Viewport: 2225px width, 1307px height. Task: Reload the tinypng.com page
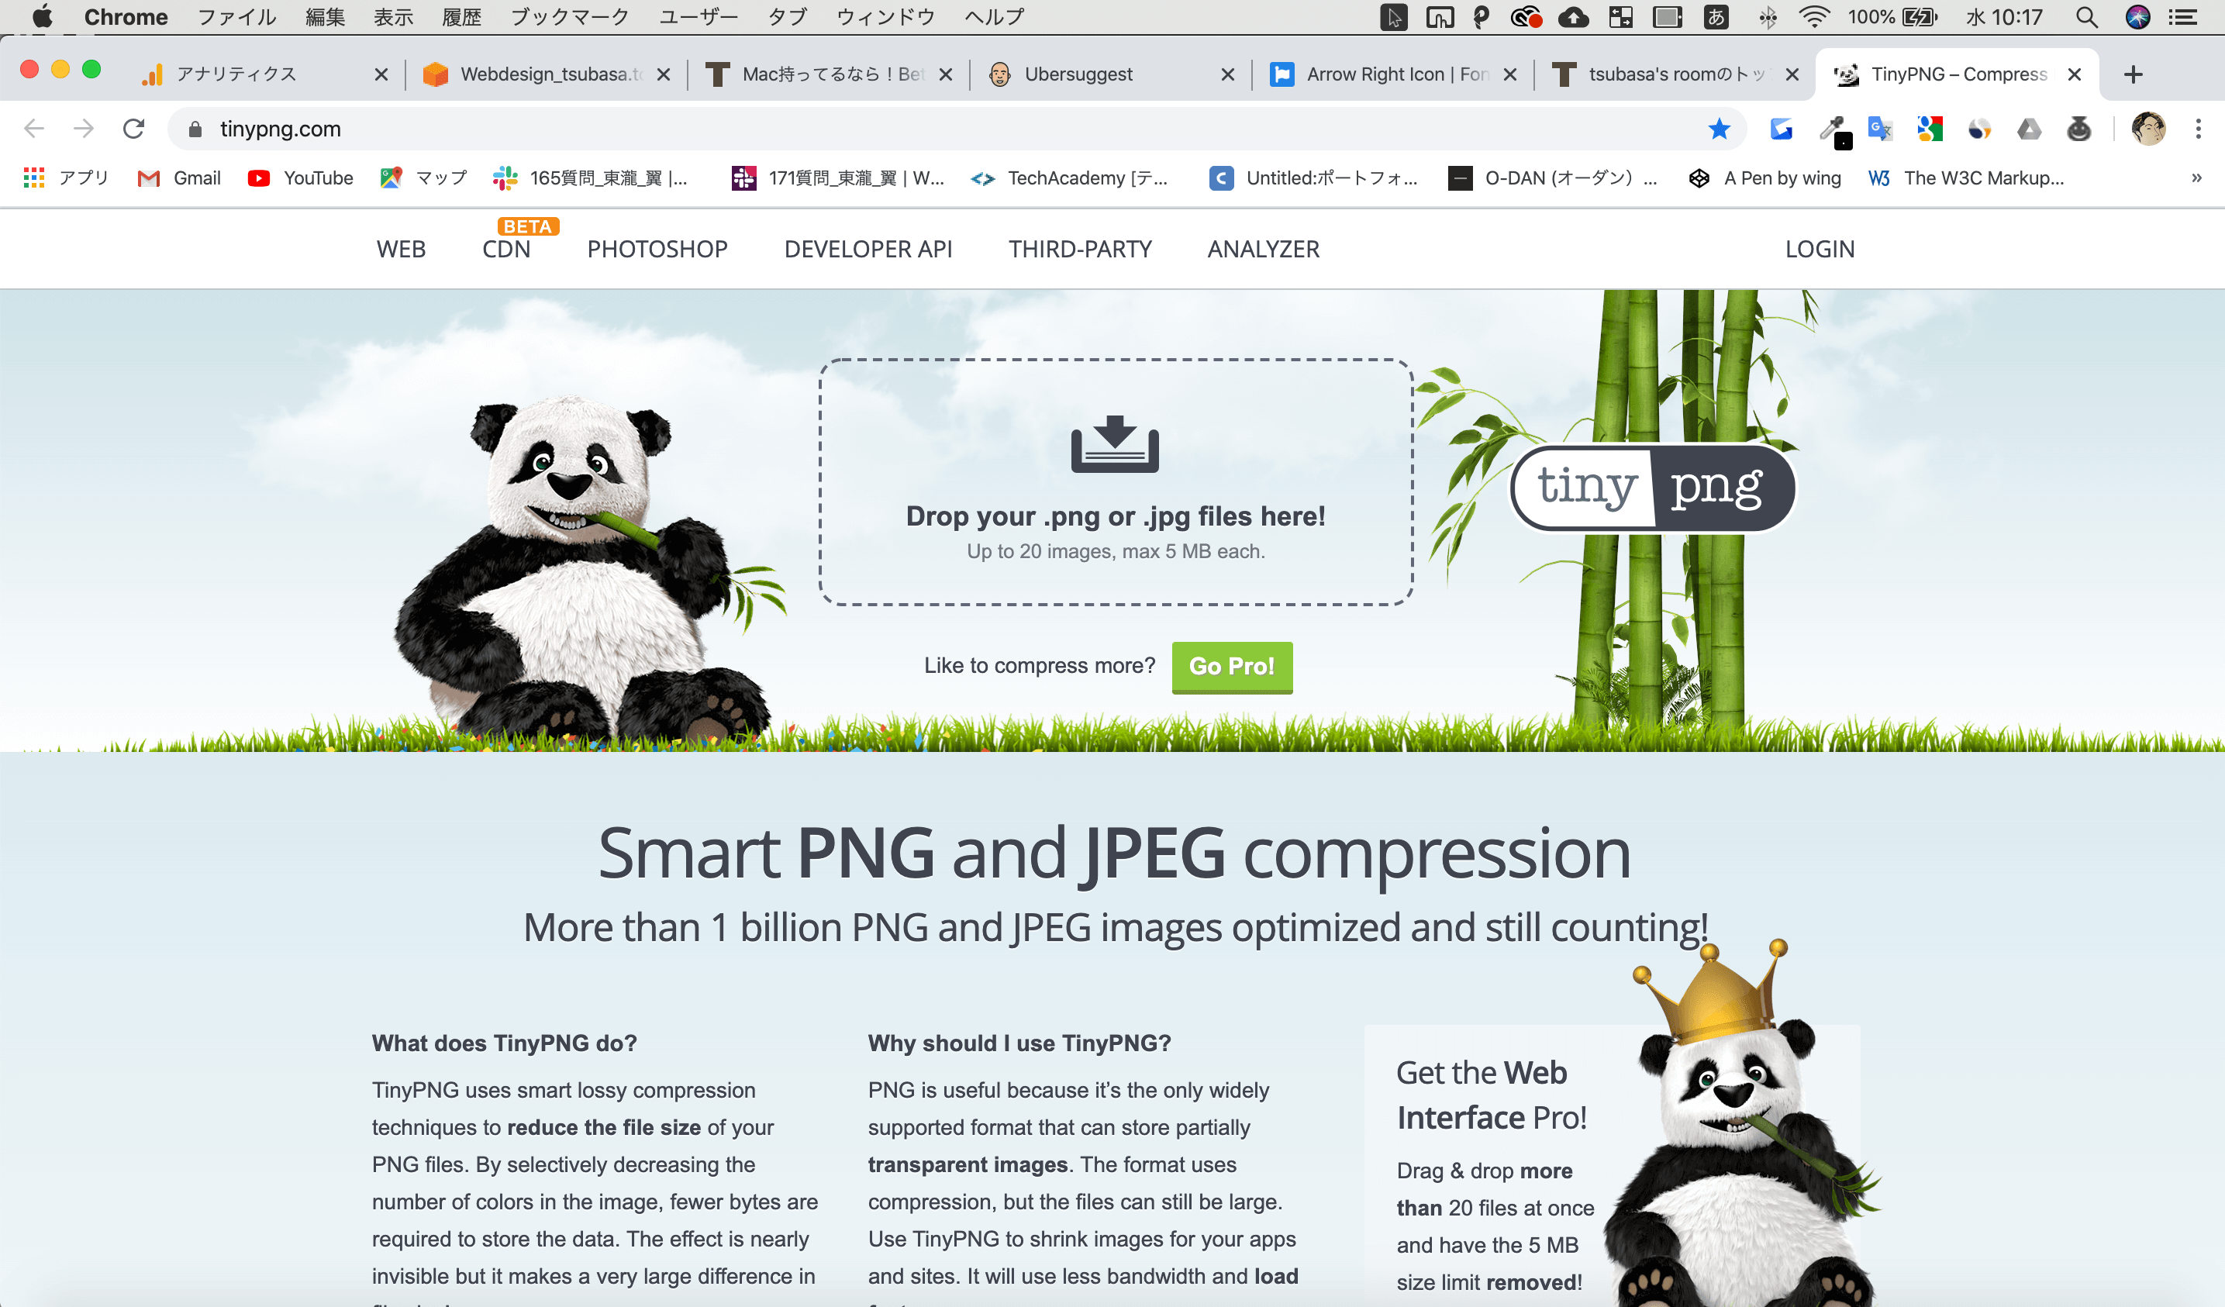tap(133, 129)
